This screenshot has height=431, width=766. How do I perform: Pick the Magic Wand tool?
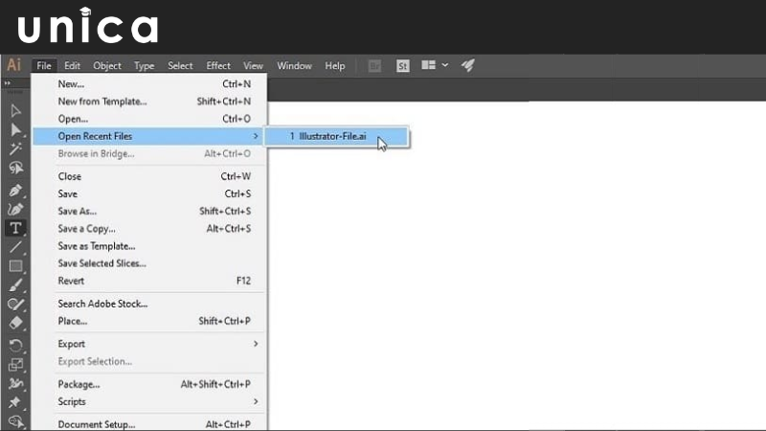click(x=15, y=148)
